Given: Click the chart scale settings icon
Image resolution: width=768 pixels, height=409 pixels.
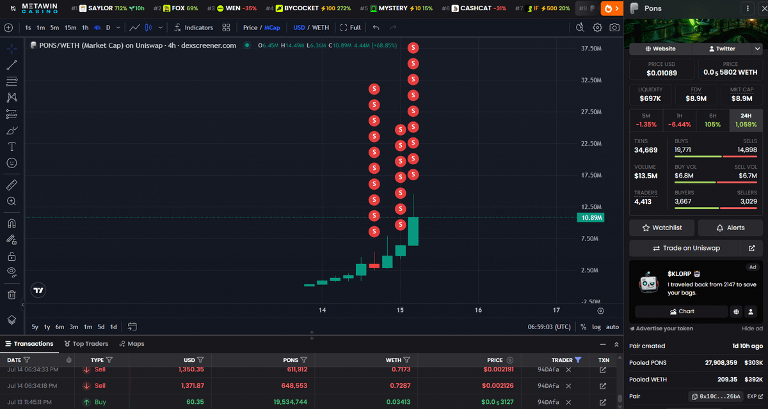Looking at the screenshot, I should pyautogui.click(x=600, y=311).
